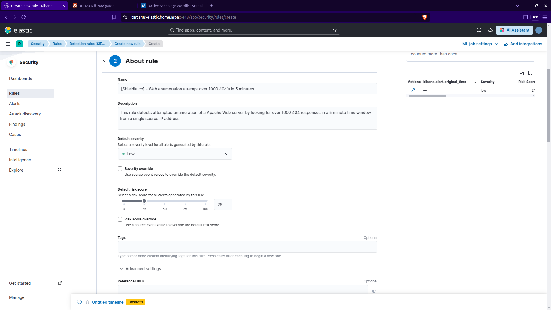The image size is (551, 310).
Task: Add to timeline with the plus icon
Action: coord(79,302)
